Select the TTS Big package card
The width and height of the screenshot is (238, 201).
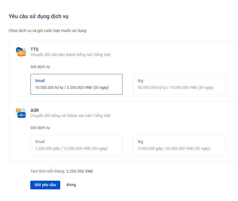179,84
